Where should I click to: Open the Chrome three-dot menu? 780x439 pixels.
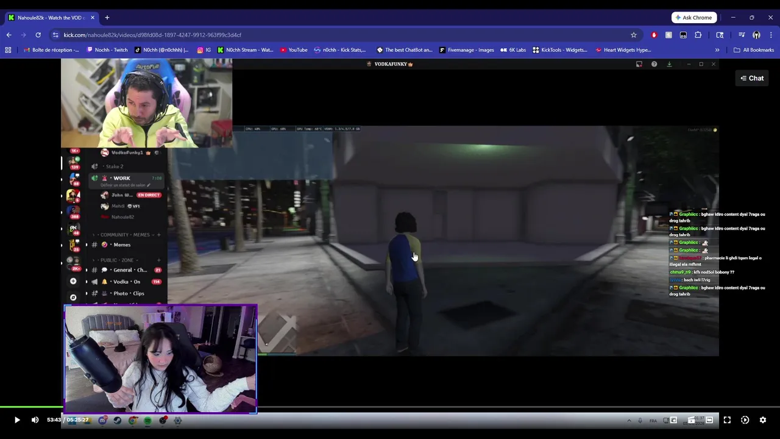tap(771, 35)
